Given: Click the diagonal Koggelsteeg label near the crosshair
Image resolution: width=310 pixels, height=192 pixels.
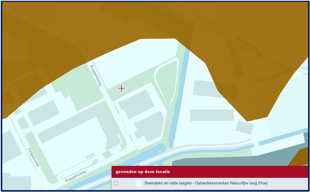Looking at the screenshot, I should tap(96, 75).
